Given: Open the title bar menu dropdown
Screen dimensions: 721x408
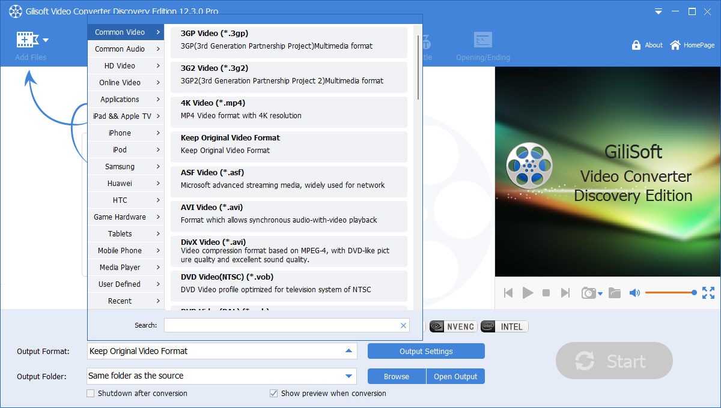Looking at the screenshot, I should click(x=659, y=11).
